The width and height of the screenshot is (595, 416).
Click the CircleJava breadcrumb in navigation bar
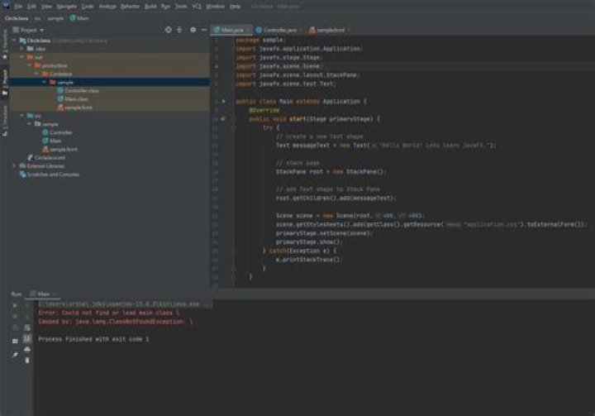click(x=17, y=18)
